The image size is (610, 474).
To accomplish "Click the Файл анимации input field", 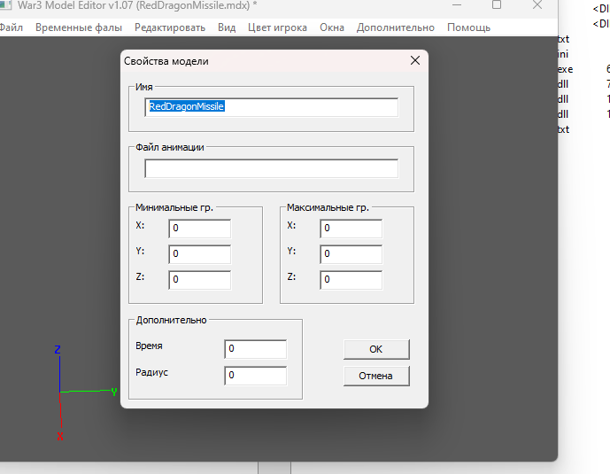I will coord(272,168).
